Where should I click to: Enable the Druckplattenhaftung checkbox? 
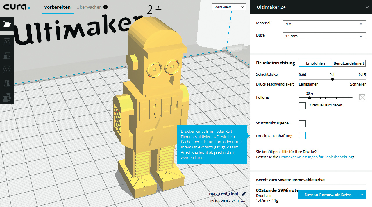coord(302,135)
